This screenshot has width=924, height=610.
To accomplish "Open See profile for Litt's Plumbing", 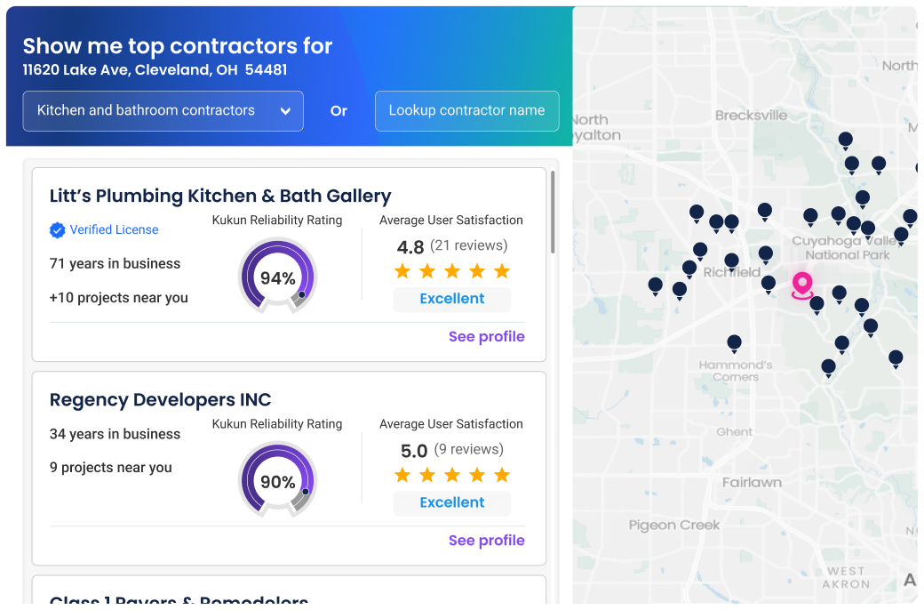I will click(x=486, y=336).
